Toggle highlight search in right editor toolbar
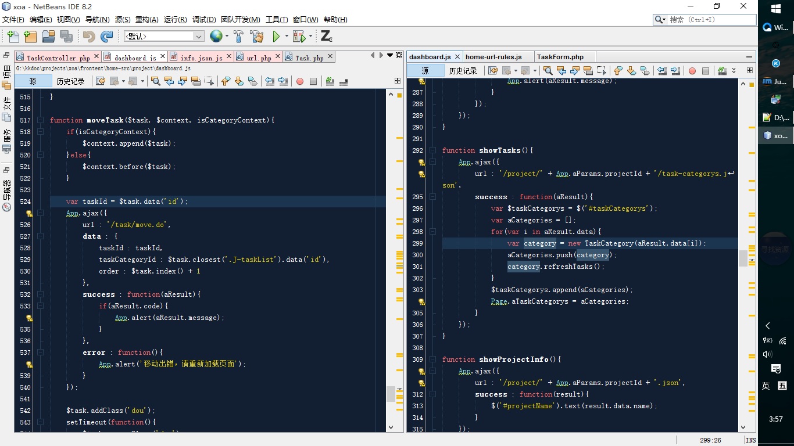Screen dimensions: 794x446 coord(588,71)
